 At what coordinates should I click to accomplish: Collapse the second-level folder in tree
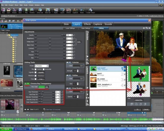(10, 37)
